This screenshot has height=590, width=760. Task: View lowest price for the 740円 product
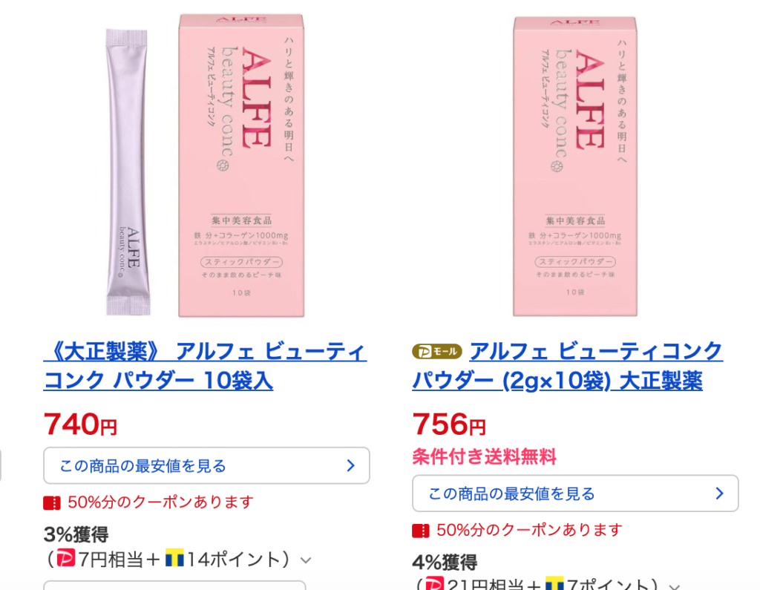pyautogui.click(x=206, y=465)
